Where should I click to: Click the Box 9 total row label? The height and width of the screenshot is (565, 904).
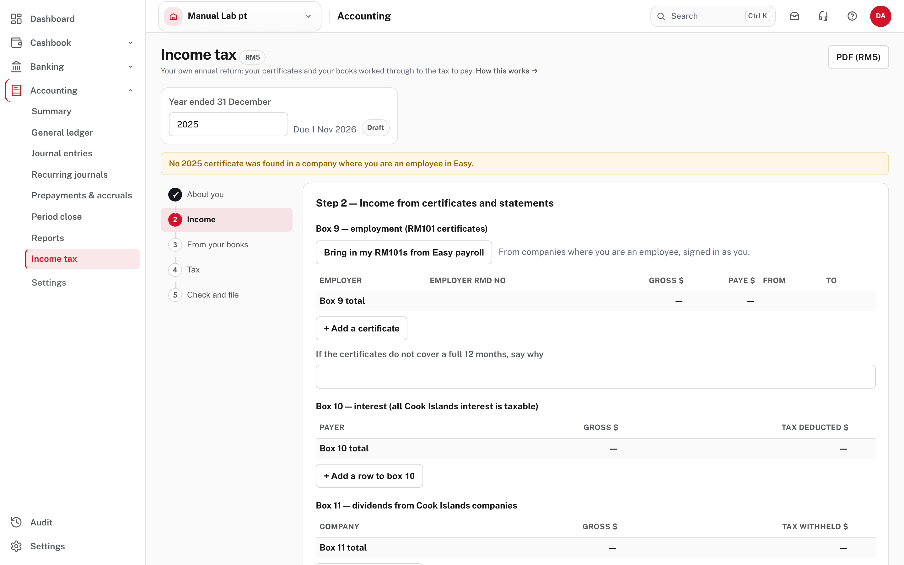click(x=342, y=301)
